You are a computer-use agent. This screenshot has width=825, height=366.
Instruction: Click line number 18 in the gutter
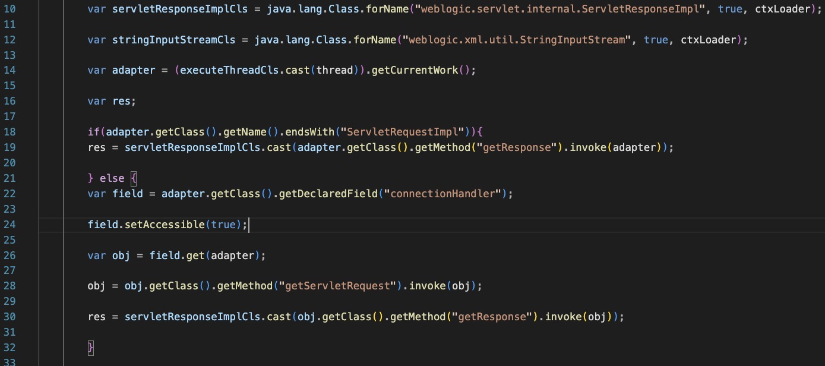pyautogui.click(x=11, y=132)
